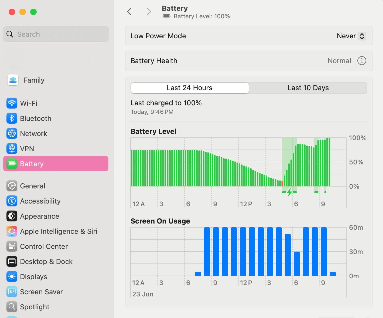This screenshot has width=383, height=318.
Task: Select the Apple Intelligence & Siri icon
Action: point(12,231)
